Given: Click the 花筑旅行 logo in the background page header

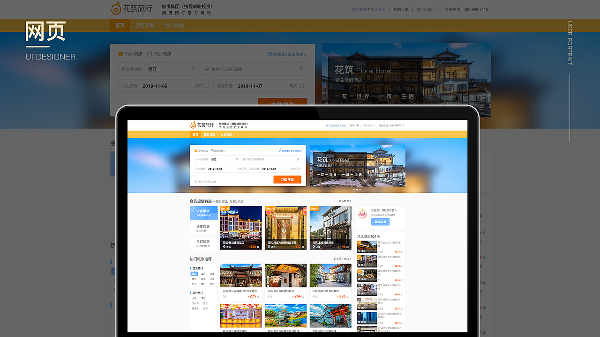Looking at the screenshot, I should click(x=131, y=9).
